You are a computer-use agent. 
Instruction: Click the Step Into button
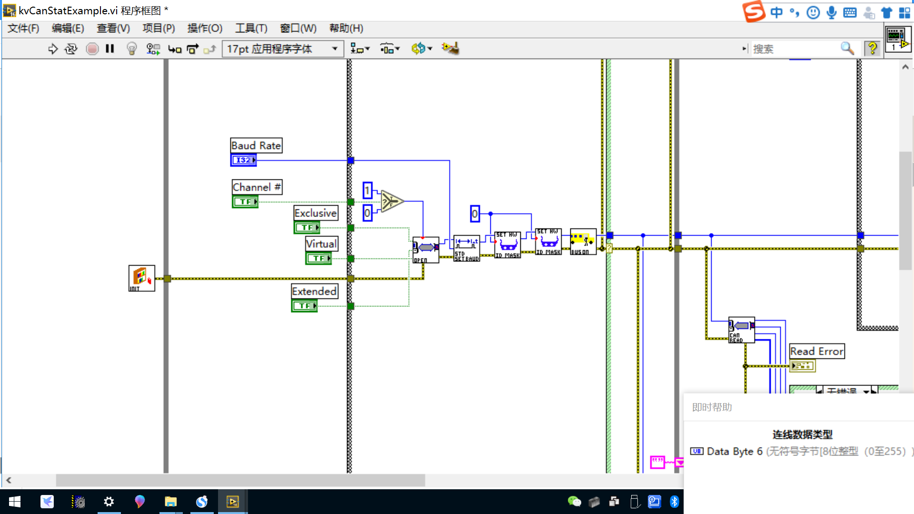[175, 49]
